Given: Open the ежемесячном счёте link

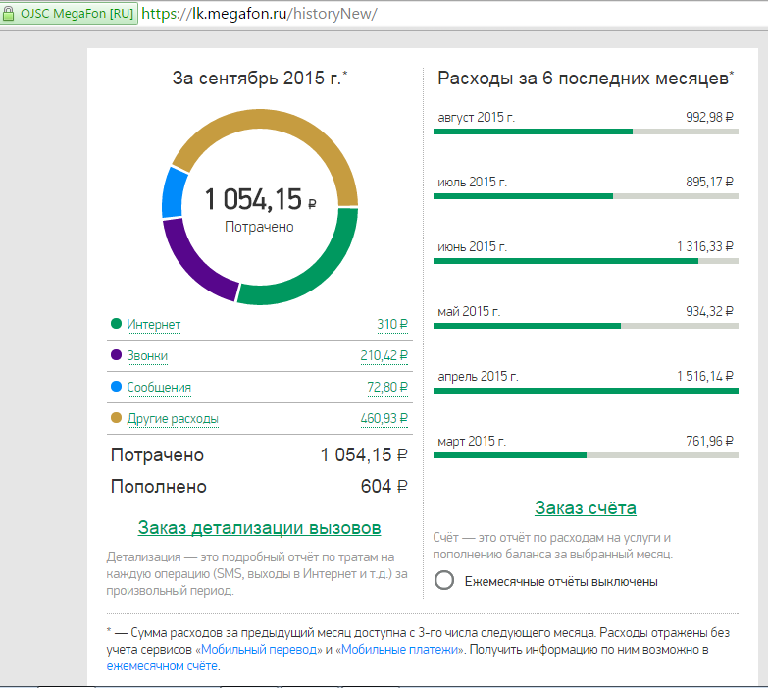Looking at the screenshot, I should 162,666.
